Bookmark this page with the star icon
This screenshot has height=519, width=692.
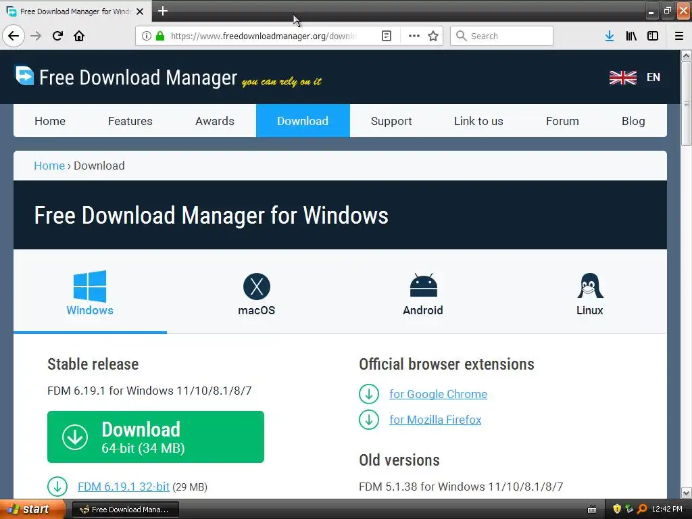coord(433,36)
